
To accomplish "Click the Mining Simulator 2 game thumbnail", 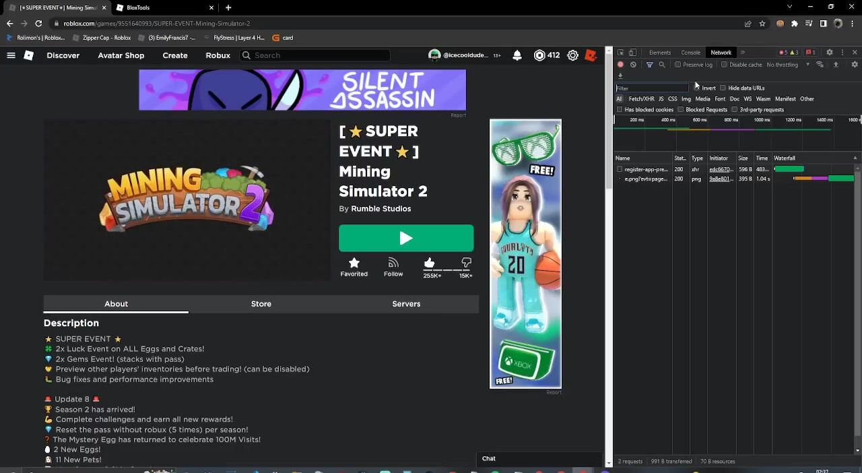I will click(187, 201).
